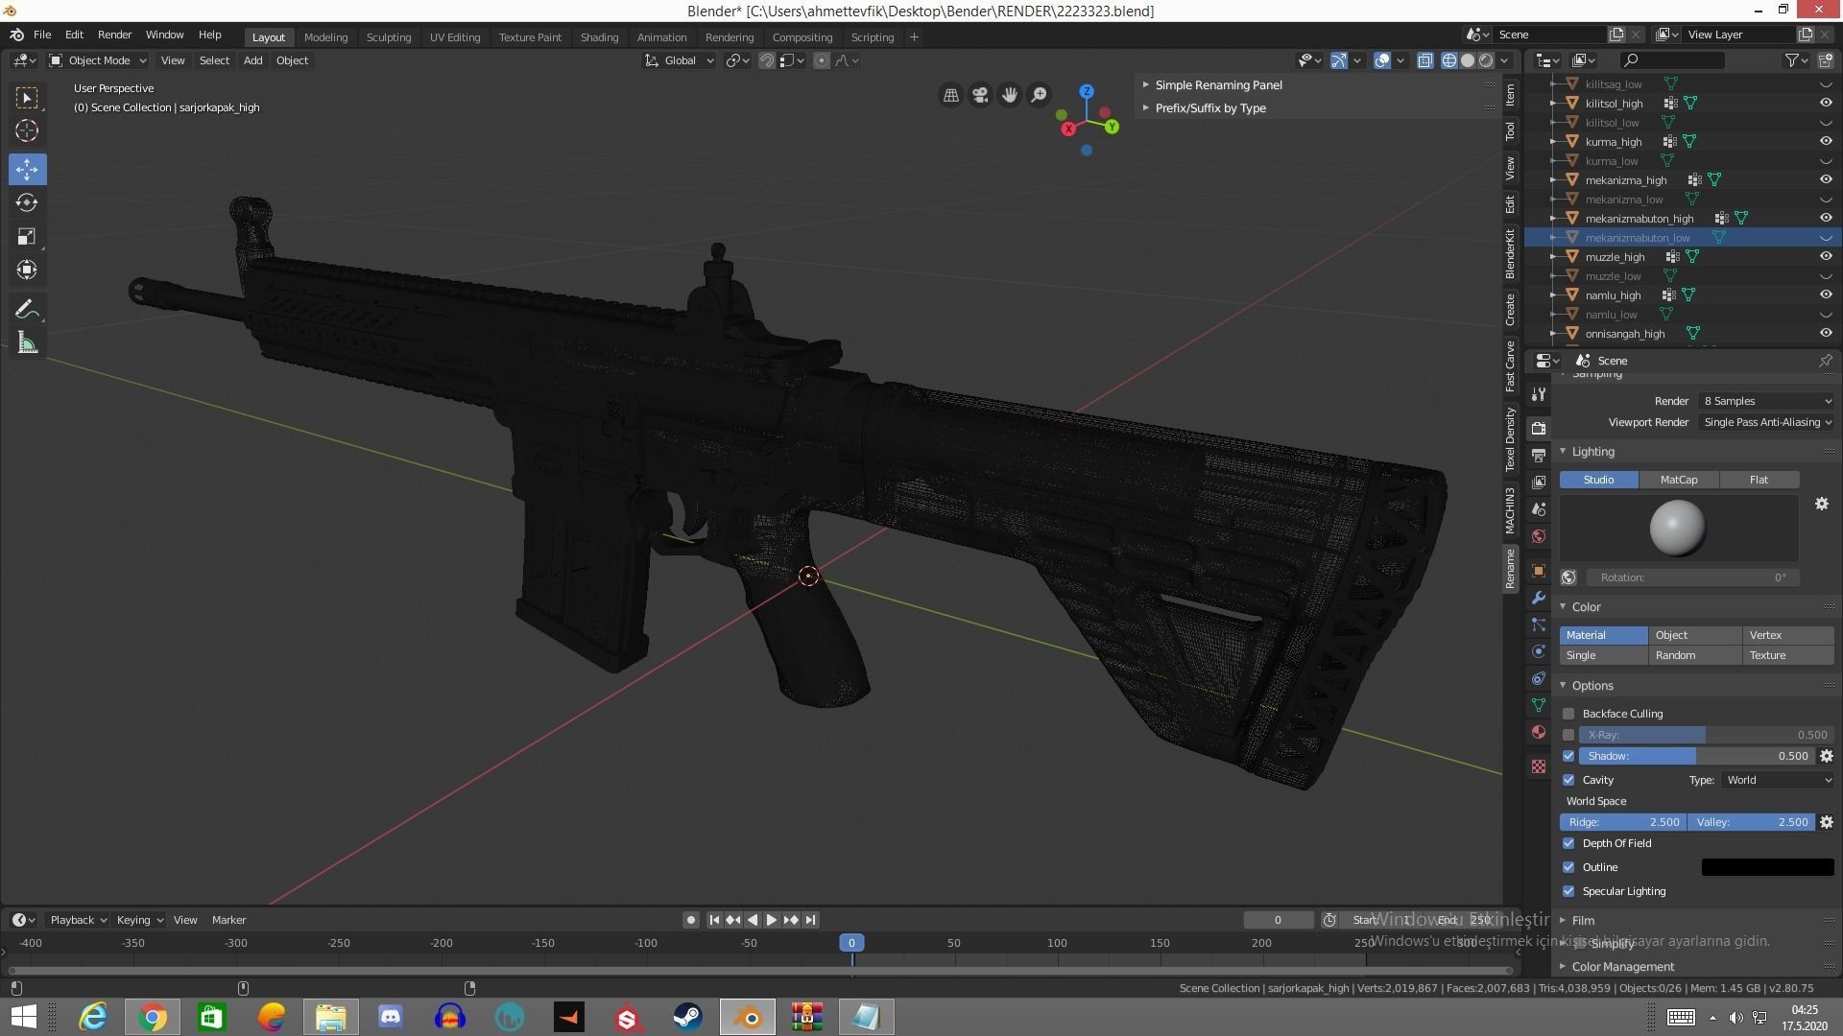
Task: Select the Move tool
Action: (27, 170)
